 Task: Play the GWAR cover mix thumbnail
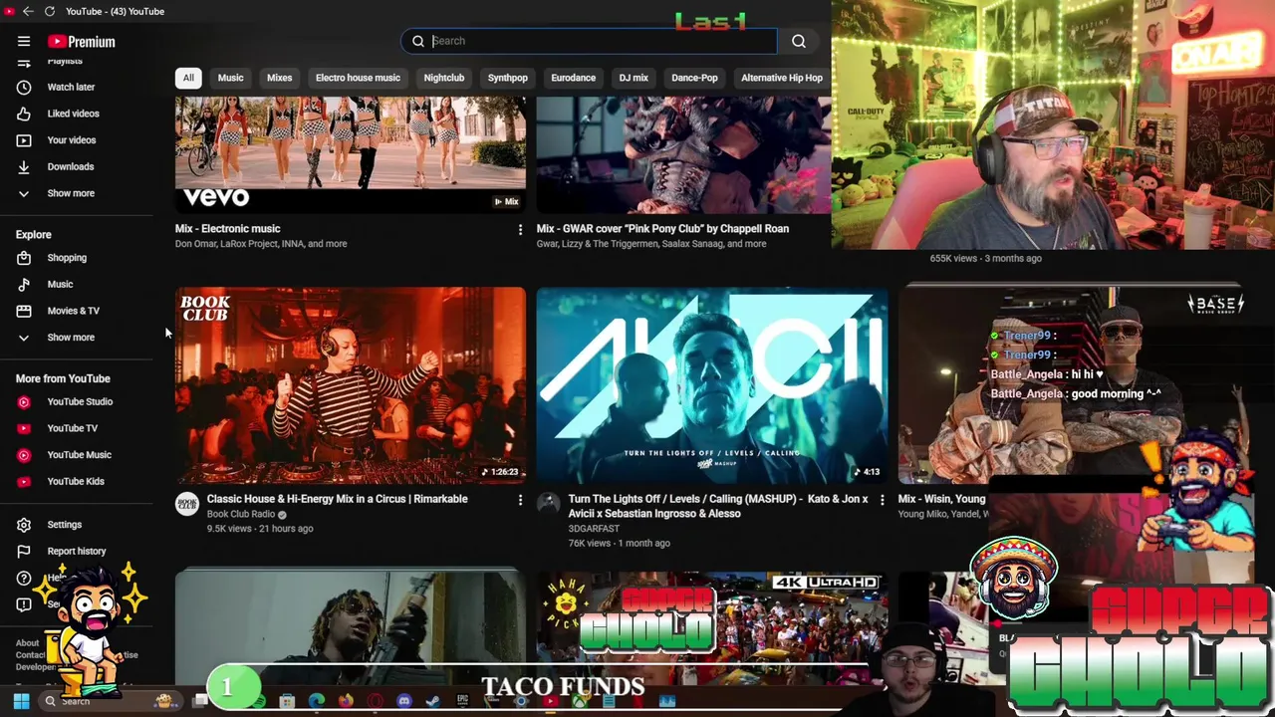click(x=683, y=154)
